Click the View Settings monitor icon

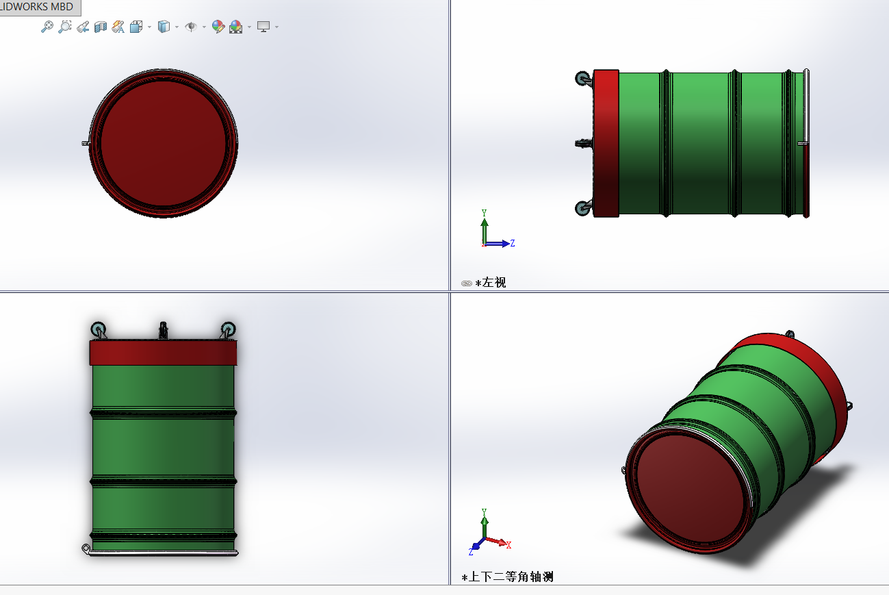(x=263, y=27)
